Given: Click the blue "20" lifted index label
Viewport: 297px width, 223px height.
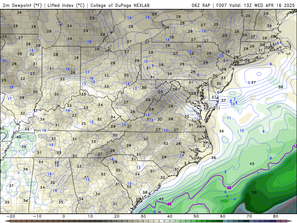Looking at the screenshot, I should (x=4, y=61).
